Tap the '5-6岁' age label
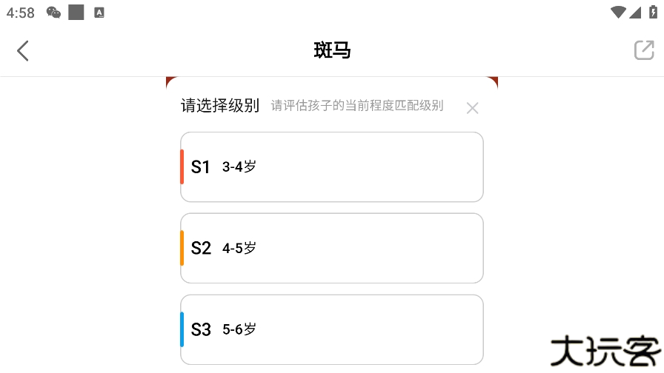 point(239,329)
